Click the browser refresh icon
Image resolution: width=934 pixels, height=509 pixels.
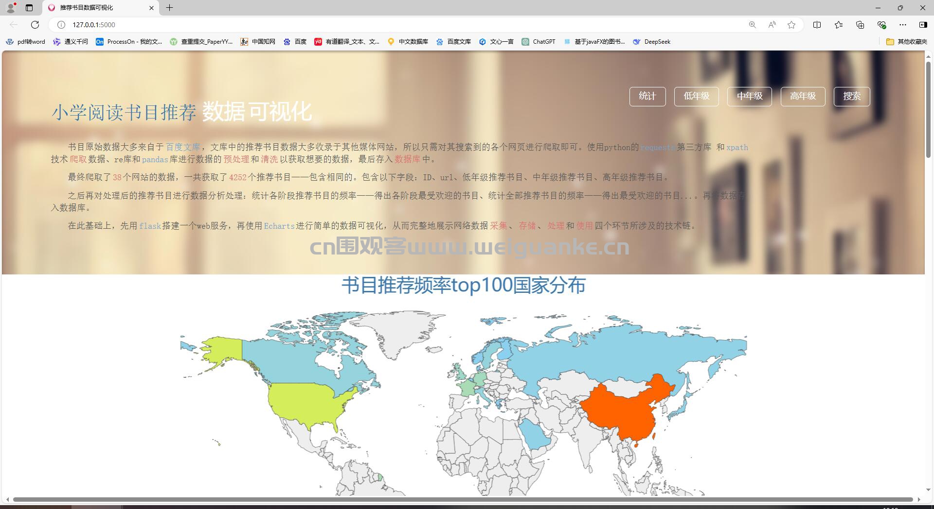(35, 25)
